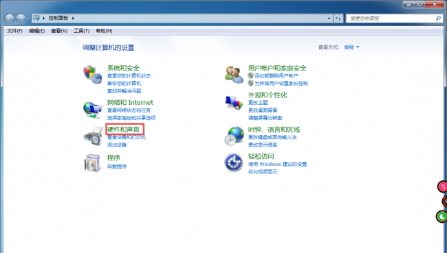The height and width of the screenshot is (253, 447).
Task: Click the green moon floating widget icon
Action: 441,217
